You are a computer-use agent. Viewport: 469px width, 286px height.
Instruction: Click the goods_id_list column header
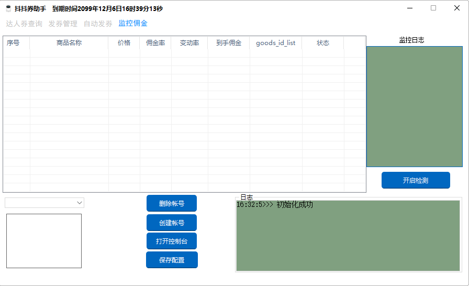point(275,43)
